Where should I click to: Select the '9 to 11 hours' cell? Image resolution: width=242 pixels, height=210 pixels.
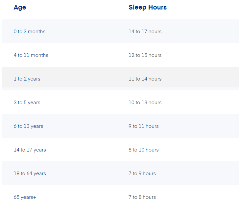(x=144, y=126)
